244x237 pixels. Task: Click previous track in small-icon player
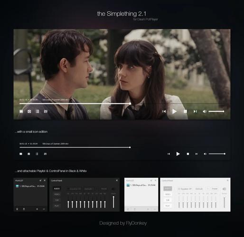(169, 154)
